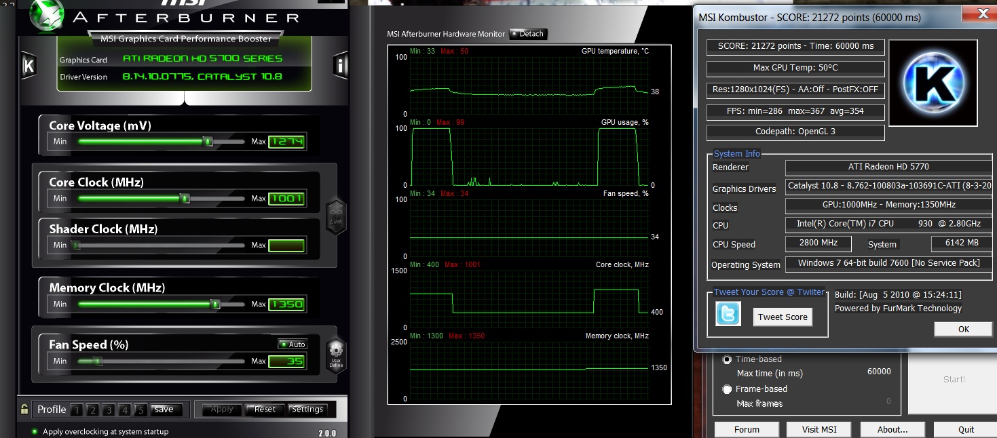Open the information i icon in Afterburner
This screenshot has width=997, height=438.
point(341,65)
